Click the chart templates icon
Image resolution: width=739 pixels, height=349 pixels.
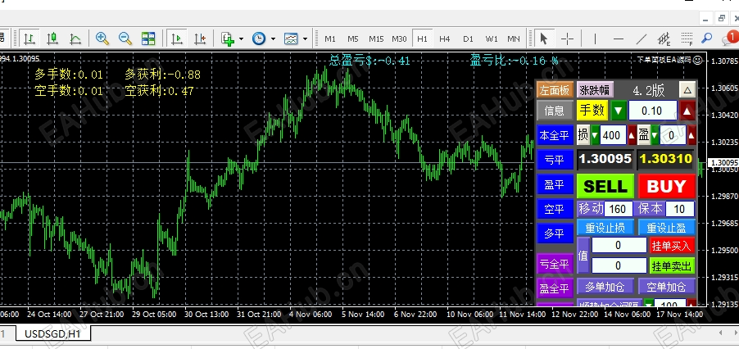coord(291,39)
